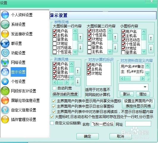Viewport: 158px width, 143px height.
Task: Toggle 主界面用户列表中显示日志分享图标
Action: coord(54,106)
